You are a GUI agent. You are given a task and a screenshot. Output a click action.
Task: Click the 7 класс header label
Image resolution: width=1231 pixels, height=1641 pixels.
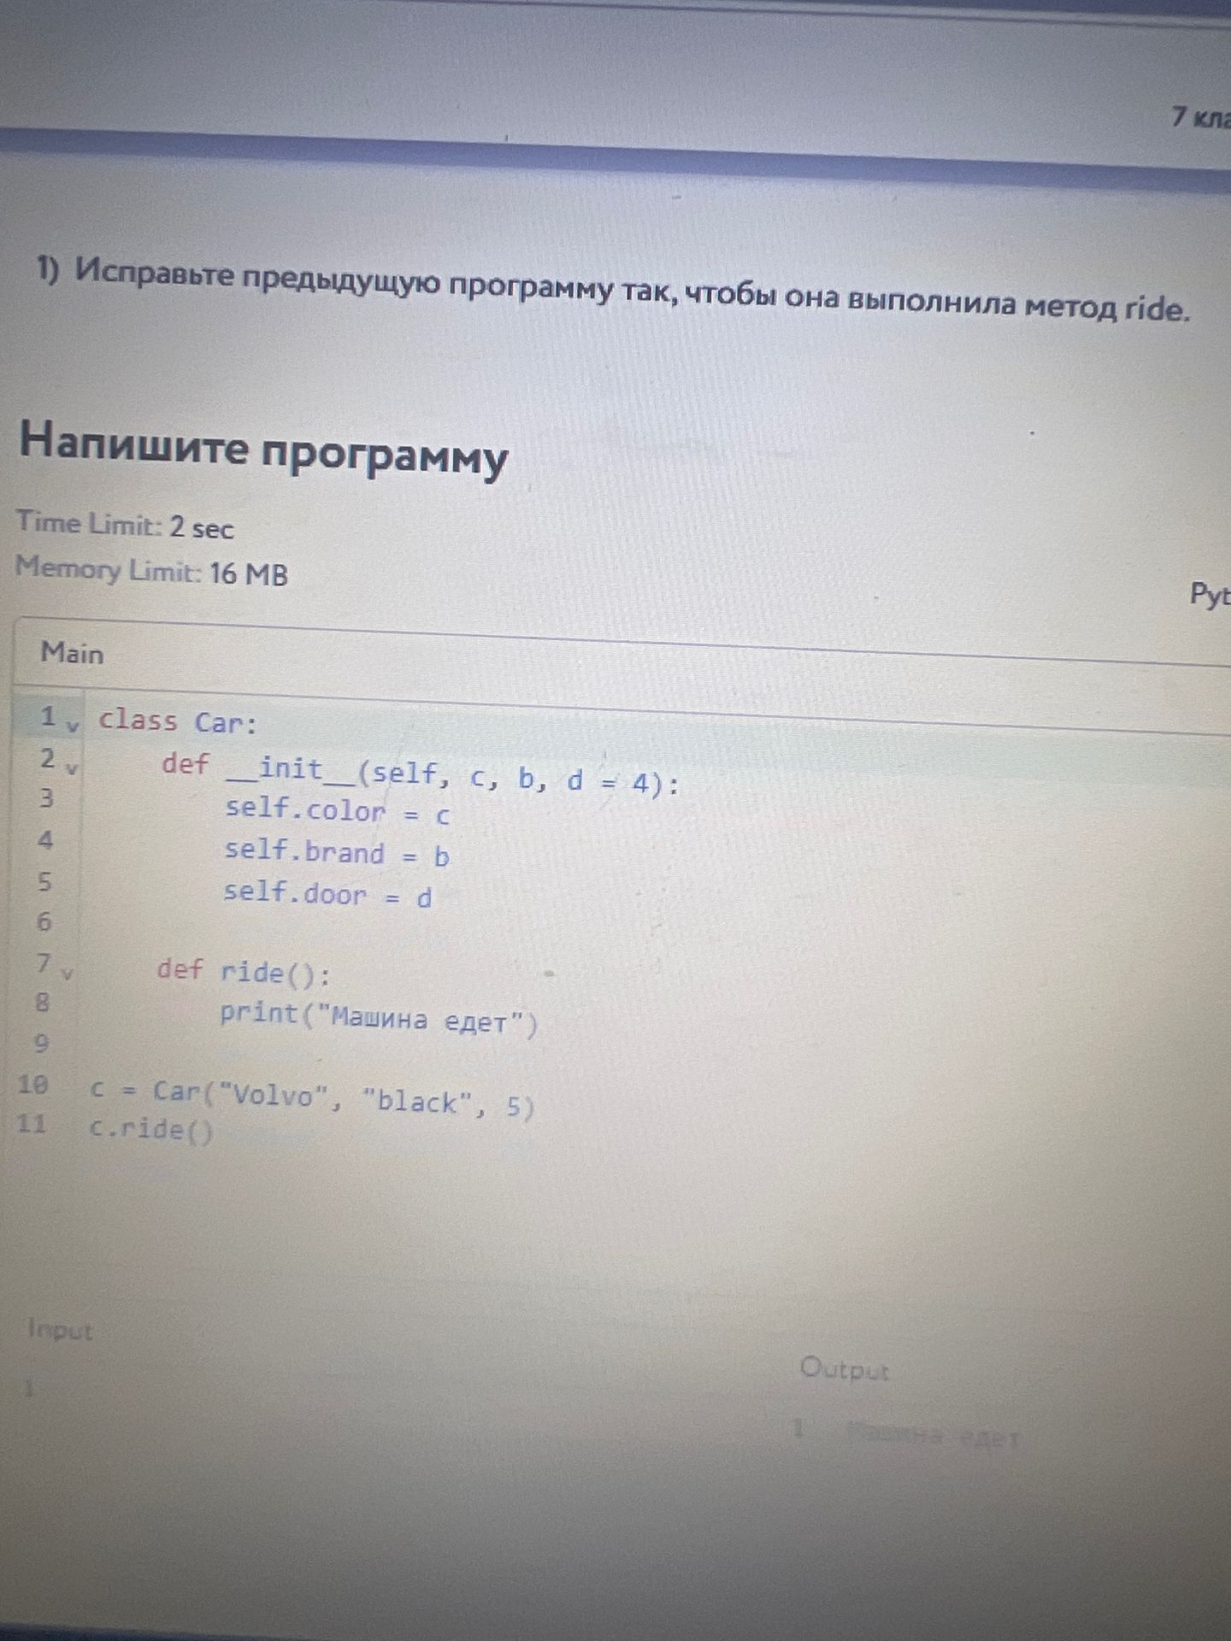coord(1201,118)
